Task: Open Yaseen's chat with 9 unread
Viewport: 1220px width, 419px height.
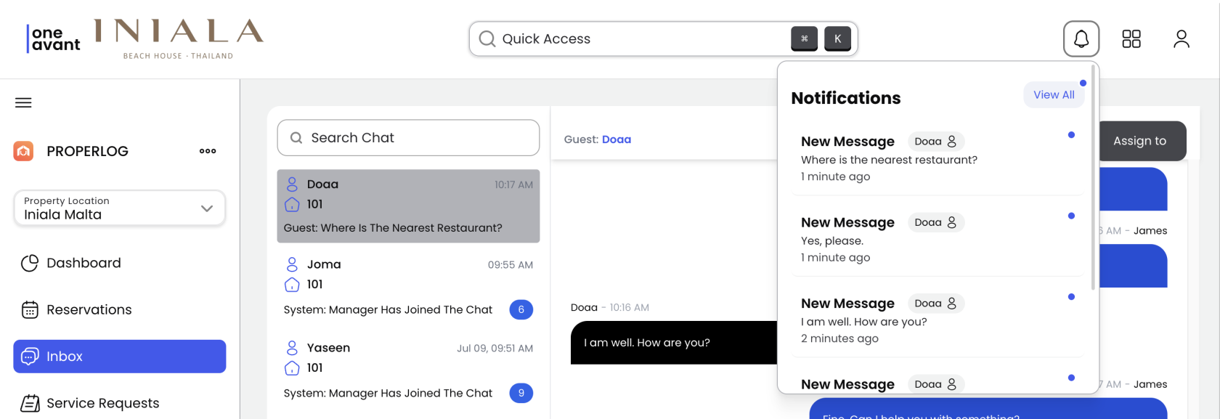Action: [x=408, y=370]
